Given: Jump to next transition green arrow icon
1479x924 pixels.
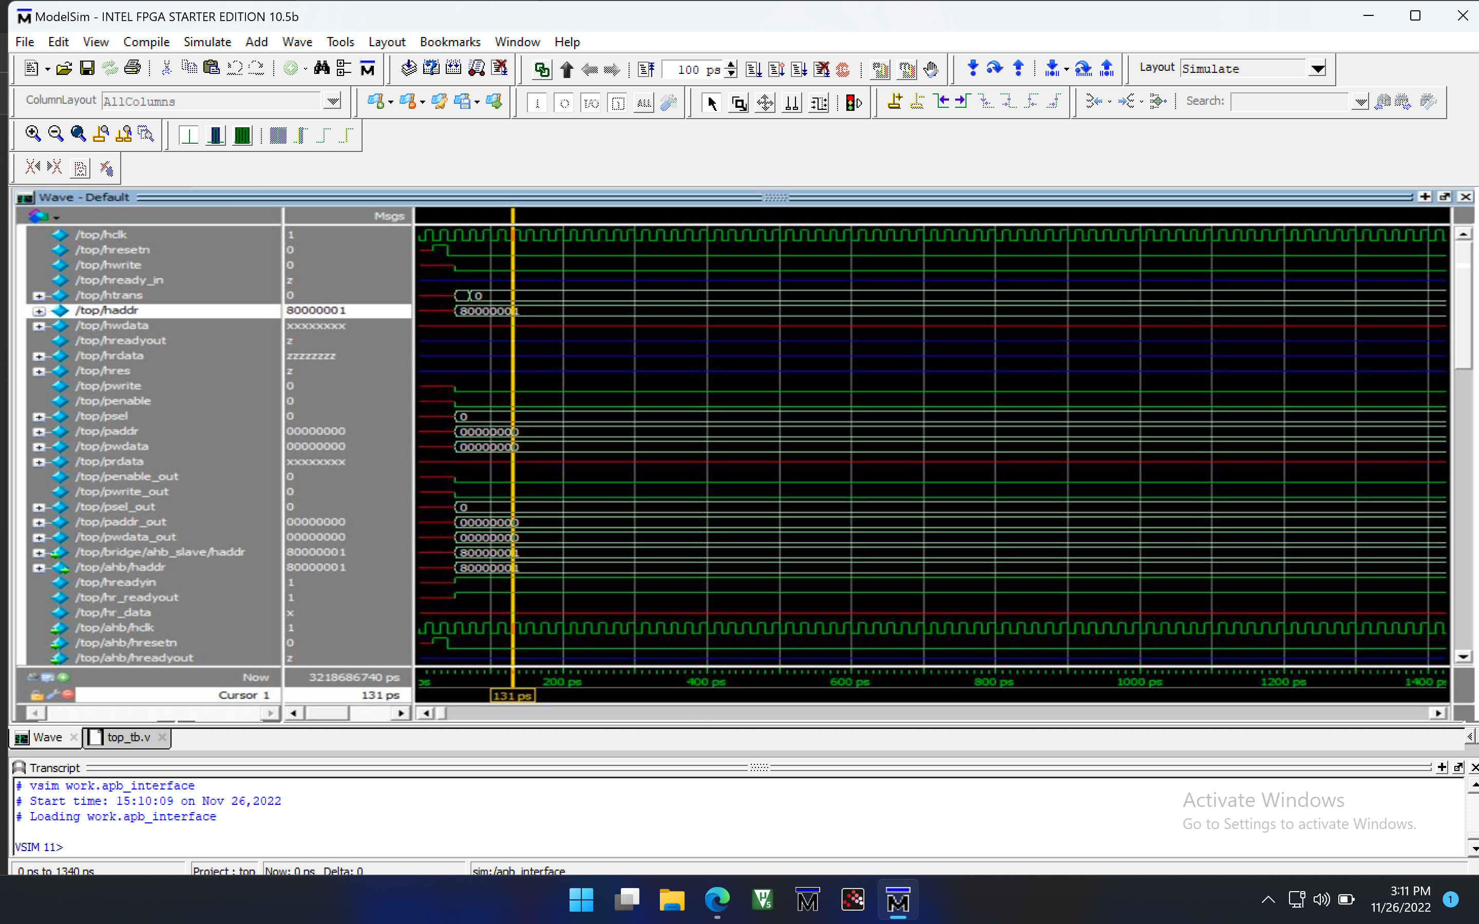Looking at the screenshot, I should [x=962, y=102].
